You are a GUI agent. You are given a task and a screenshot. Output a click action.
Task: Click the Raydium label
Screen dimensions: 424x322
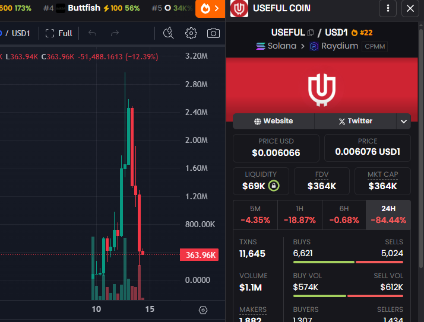point(340,46)
